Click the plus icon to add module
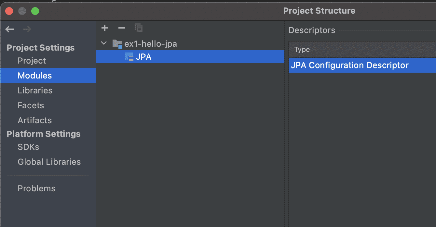This screenshot has height=227, width=436. point(105,28)
